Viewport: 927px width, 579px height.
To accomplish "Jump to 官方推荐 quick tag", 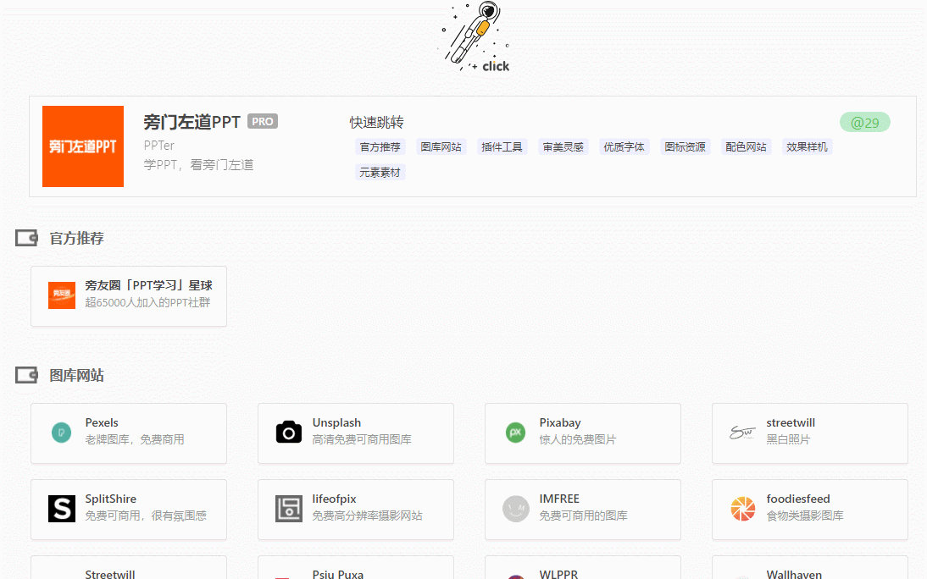I will [380, 147].
